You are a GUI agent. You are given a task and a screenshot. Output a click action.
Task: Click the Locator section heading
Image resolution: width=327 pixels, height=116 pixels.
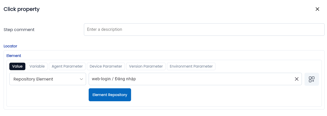tap(10, 46)
